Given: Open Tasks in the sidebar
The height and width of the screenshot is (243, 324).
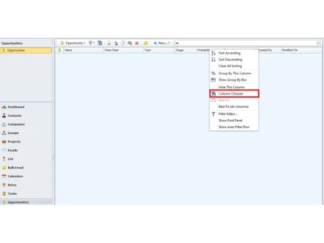Looking at the screenshot, I should (x=26, y=194).
